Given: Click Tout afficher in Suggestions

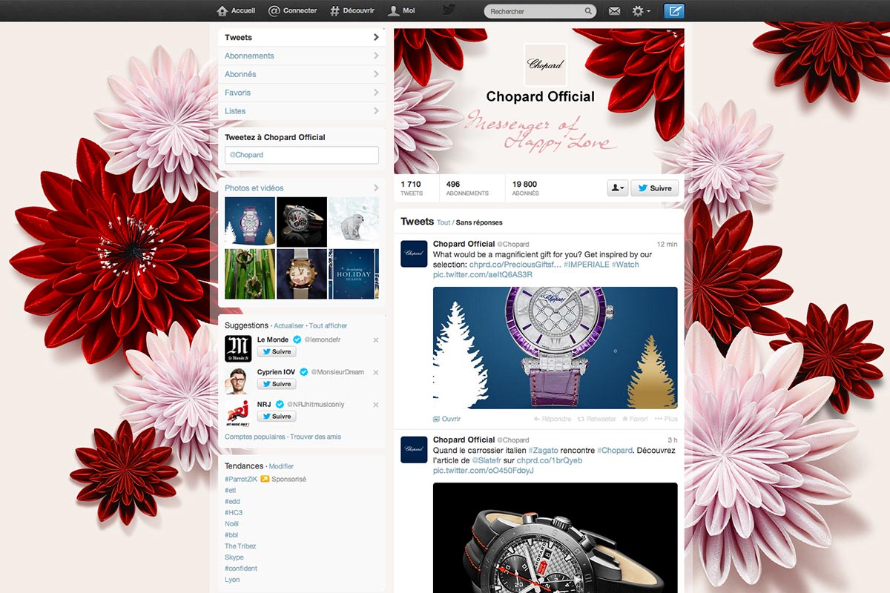Looking at the screenshot, I should tap(328, 325).
